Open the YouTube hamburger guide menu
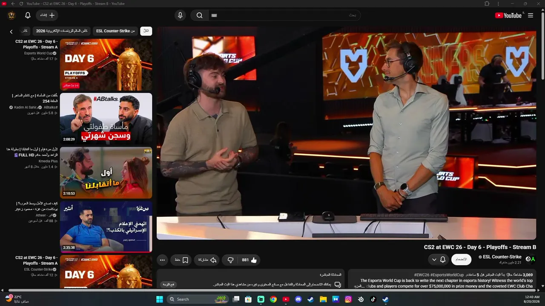This screenshot has height=306, width=545. [531, 15]
